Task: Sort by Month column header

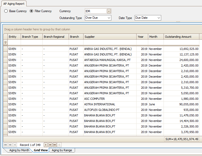Action: [x=156, y=37]
